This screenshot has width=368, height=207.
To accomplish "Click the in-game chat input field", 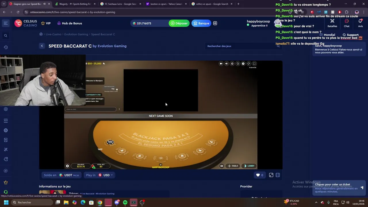I will pos(91,109).
